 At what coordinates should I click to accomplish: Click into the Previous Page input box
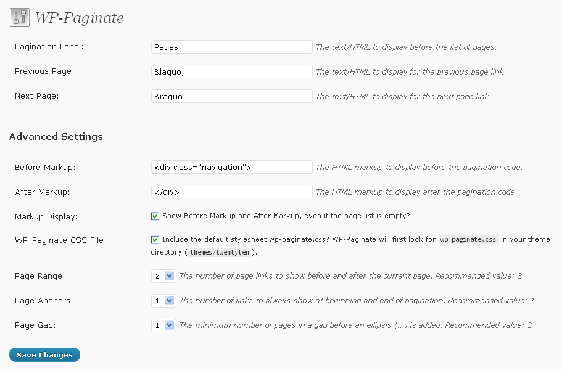[x=231, y=71]
